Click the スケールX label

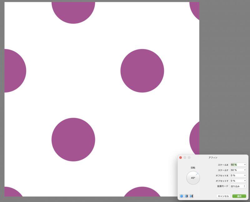pyautogui.click(x=223, y=165)
